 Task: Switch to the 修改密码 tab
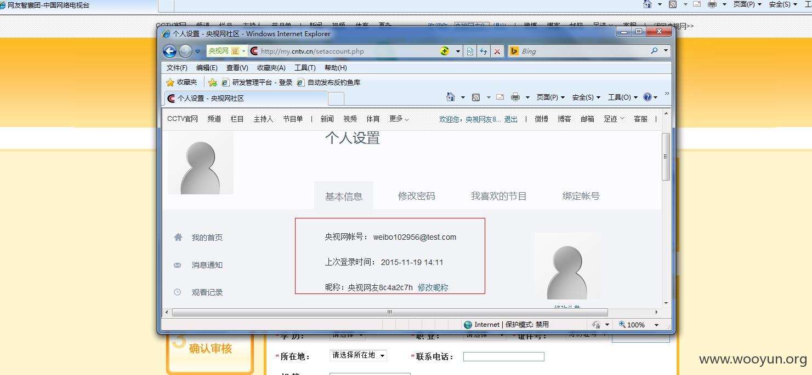point(417,196)
